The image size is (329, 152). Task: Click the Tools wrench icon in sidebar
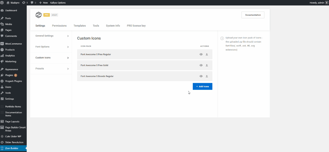[2, 93]
